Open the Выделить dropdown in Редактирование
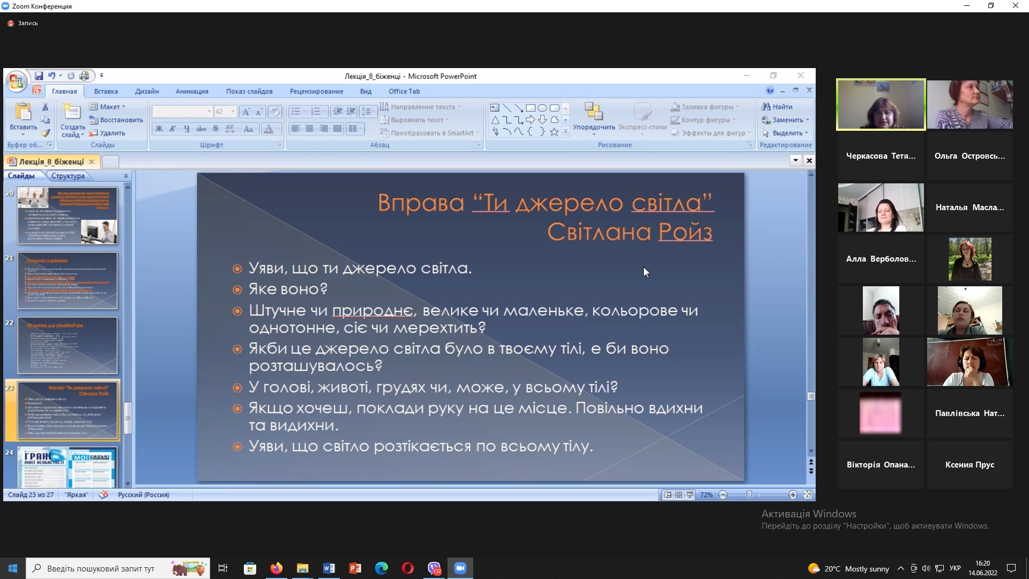The height and width of the screenshot is (579, 1029). tap(786, 133)
